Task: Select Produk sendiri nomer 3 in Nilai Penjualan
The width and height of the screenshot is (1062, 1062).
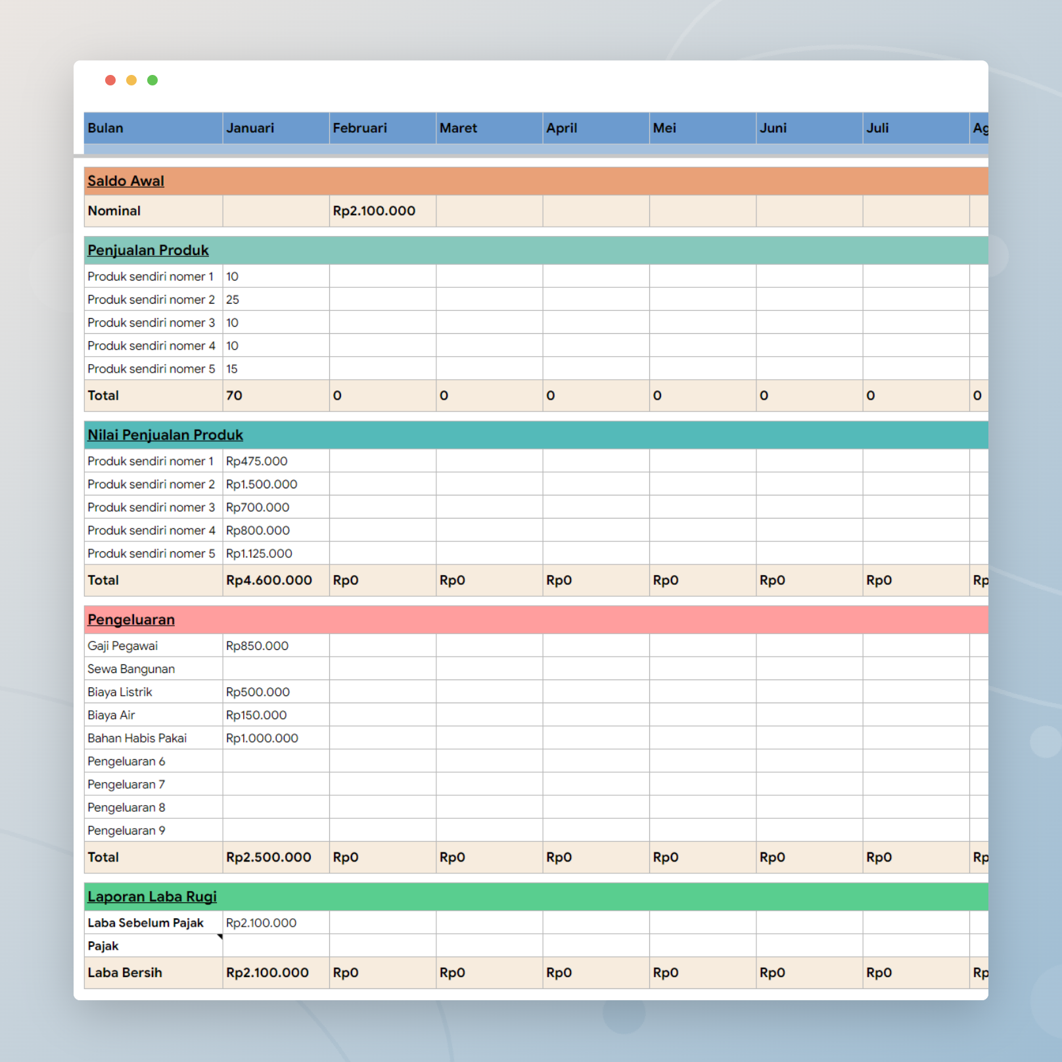Action: (x=153, y=507)
